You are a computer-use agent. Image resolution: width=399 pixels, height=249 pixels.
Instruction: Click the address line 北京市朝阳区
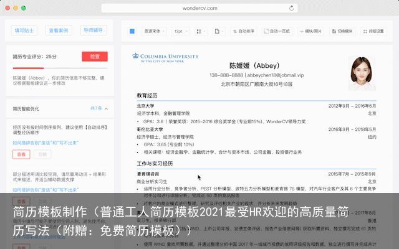256,84
